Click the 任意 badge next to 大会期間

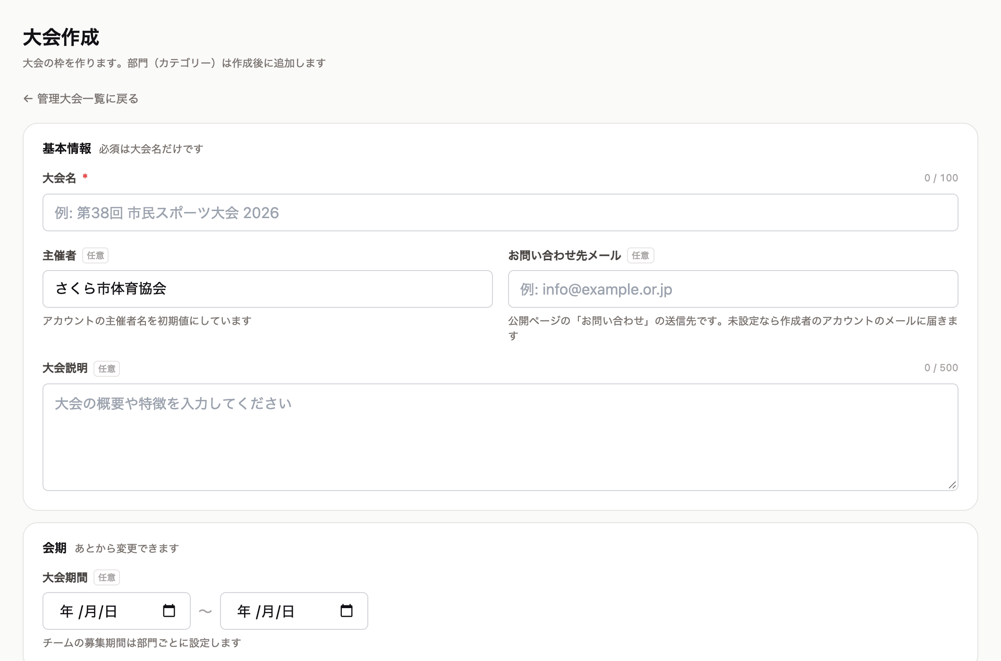(107, 577)
